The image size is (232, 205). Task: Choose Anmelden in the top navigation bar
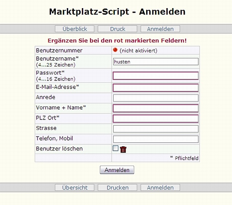[x=160, y=29]
